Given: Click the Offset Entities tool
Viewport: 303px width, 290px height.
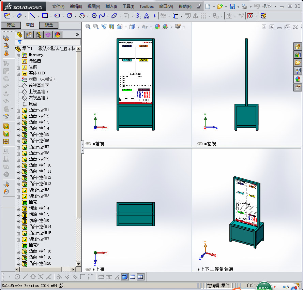Looking at the screenshot, I should click(x=188, y=16).
